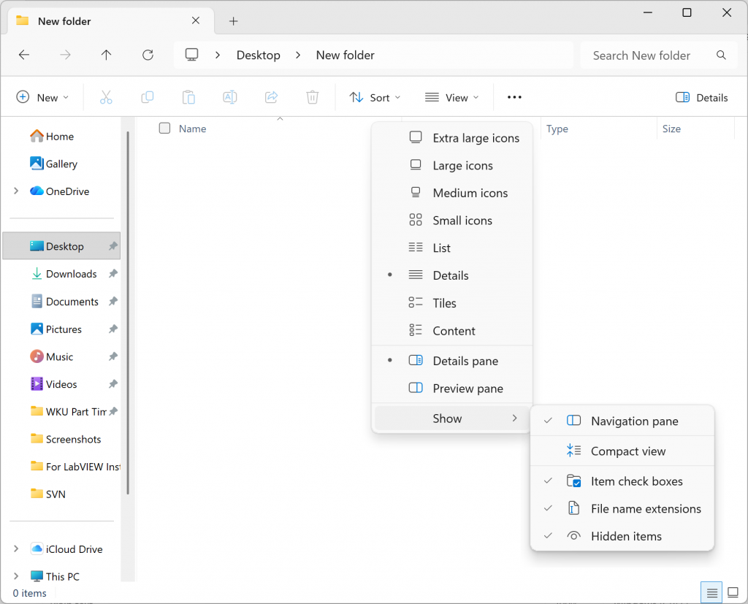Open the New dropdown button

click(x=42, y=97)
